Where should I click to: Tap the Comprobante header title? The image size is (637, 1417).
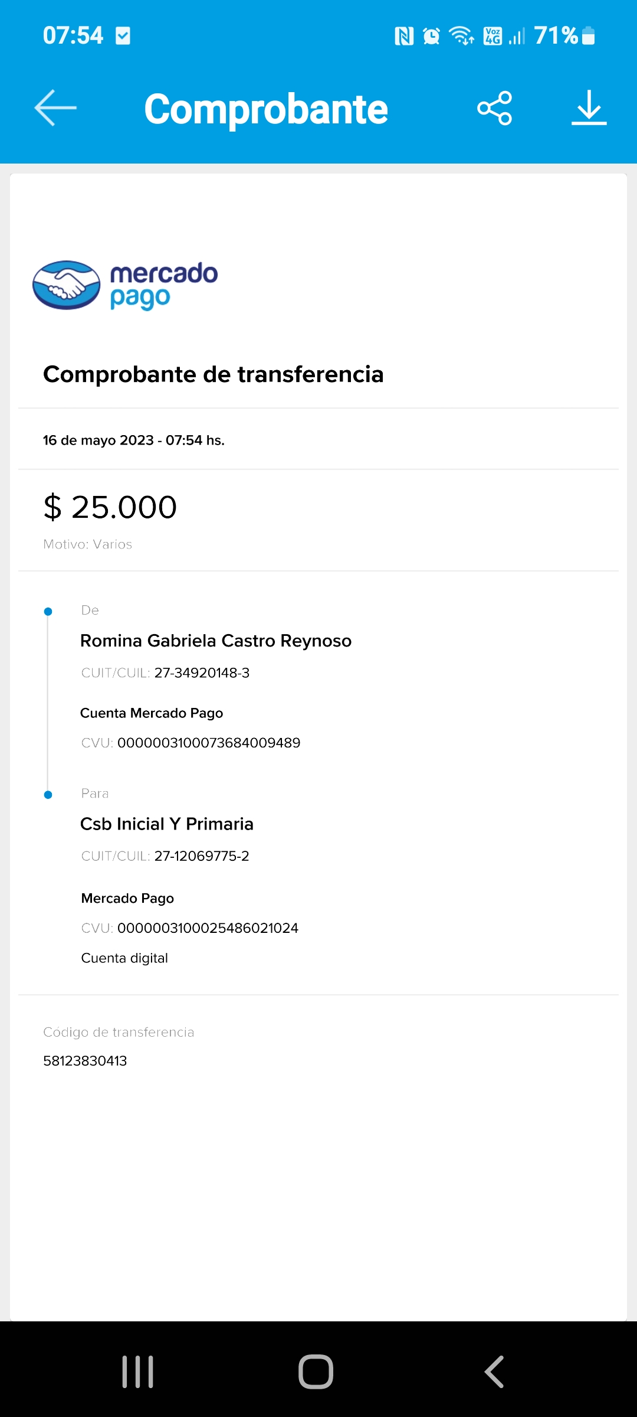(266, 109)
